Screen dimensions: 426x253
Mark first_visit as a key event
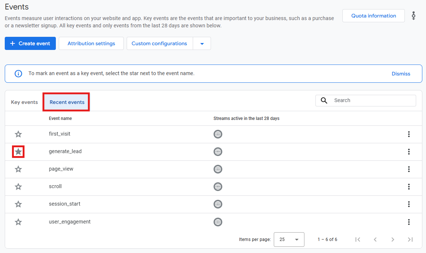pyautogui.click(x=18, y=134)
